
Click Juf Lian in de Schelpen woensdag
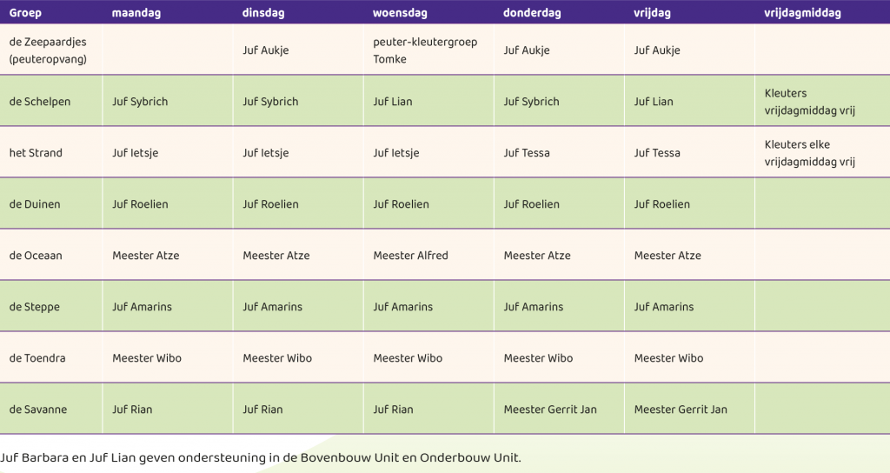click(393, 102)
